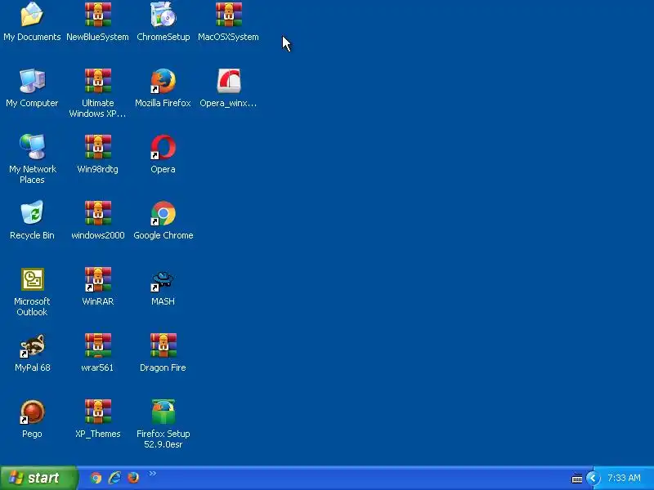Launch the Opera desktop shortcut

coord(163,147)
